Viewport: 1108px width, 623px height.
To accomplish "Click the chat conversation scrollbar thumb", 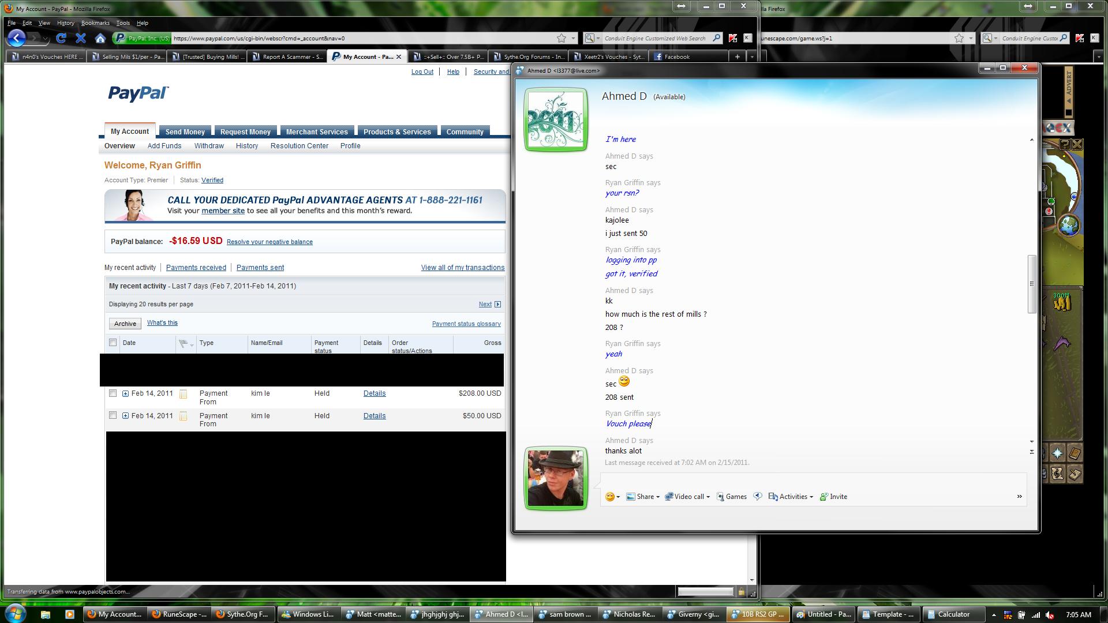I will (x=1032, y=284).
